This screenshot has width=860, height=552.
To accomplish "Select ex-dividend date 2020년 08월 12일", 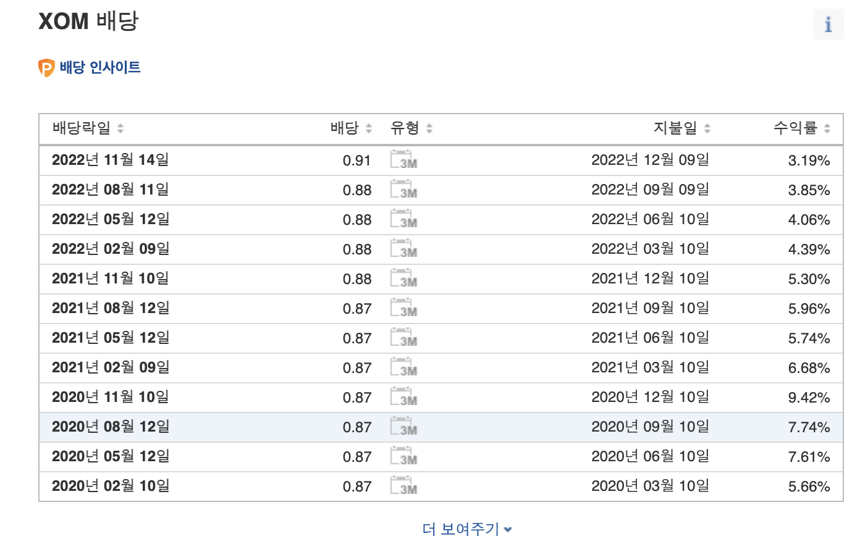I will [111, 427].
